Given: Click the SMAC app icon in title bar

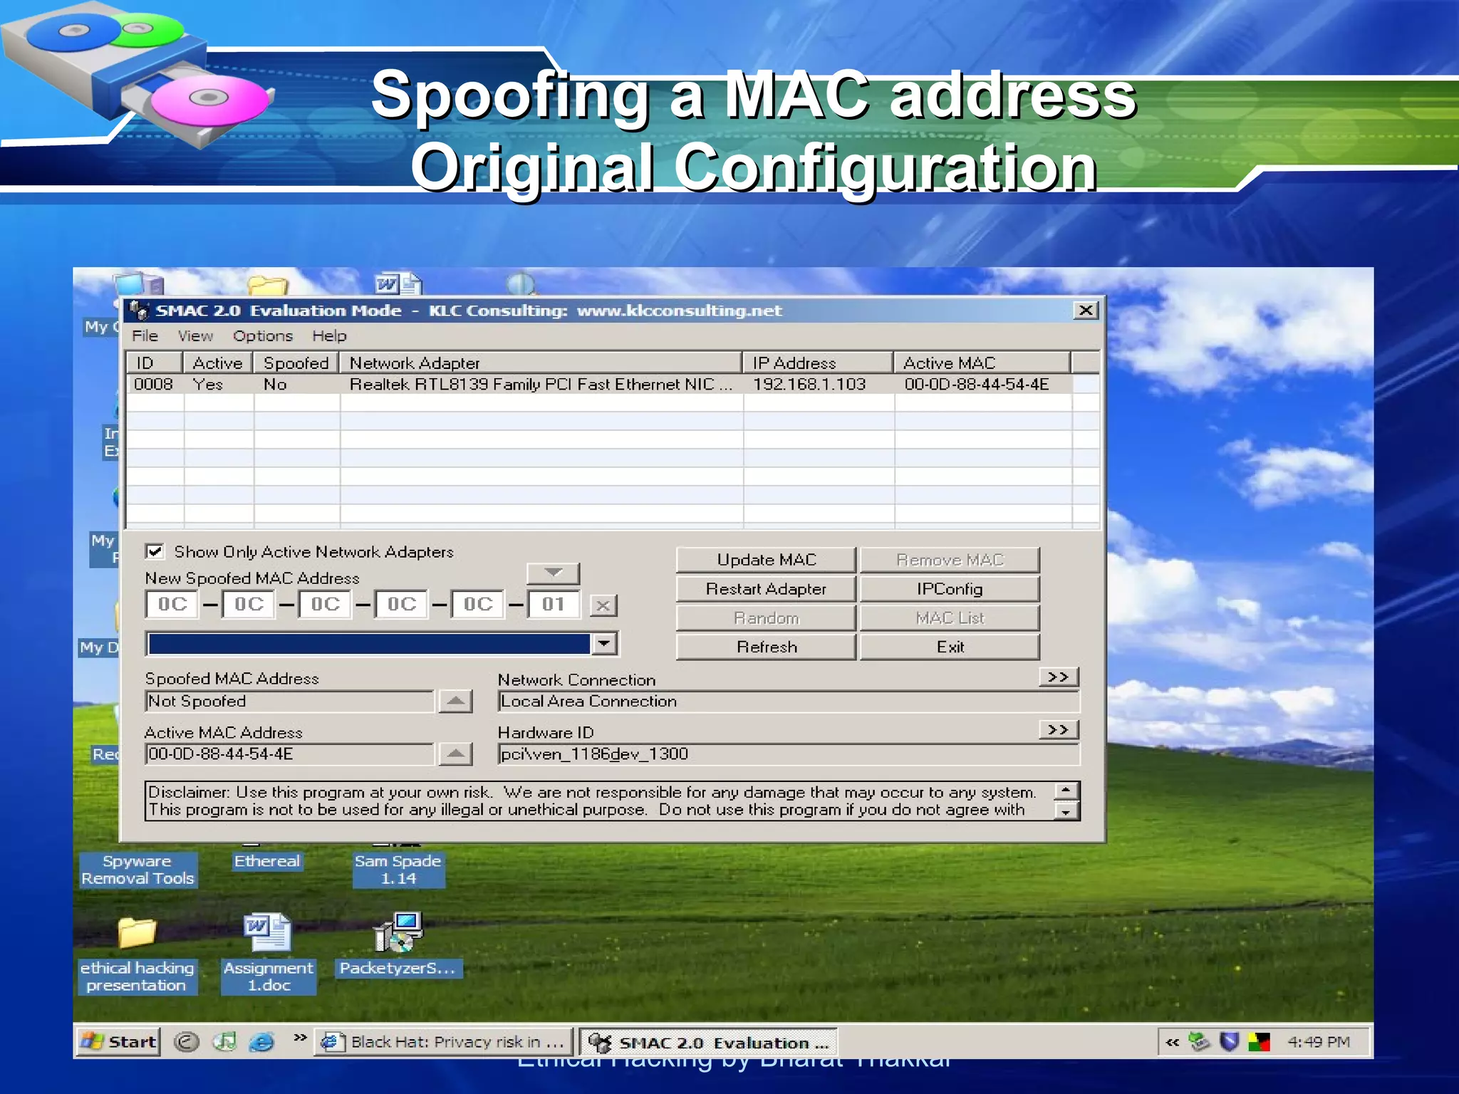Looking at the screenshot, I should [139, 311].
